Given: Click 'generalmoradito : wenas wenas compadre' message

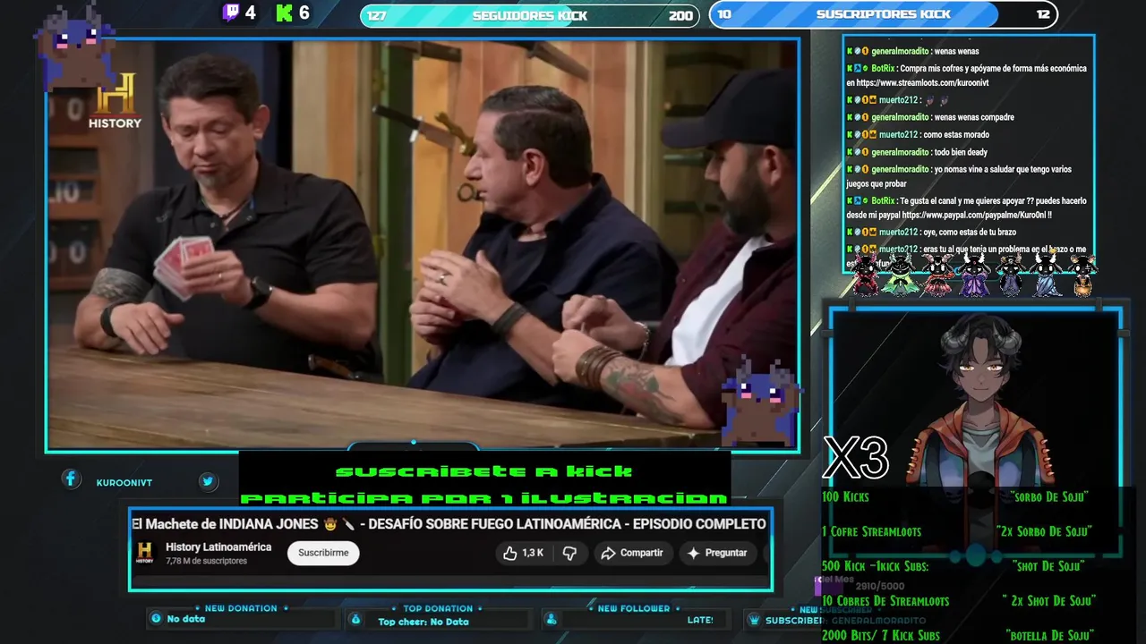Looking at the screenshot, I should 930,117.
